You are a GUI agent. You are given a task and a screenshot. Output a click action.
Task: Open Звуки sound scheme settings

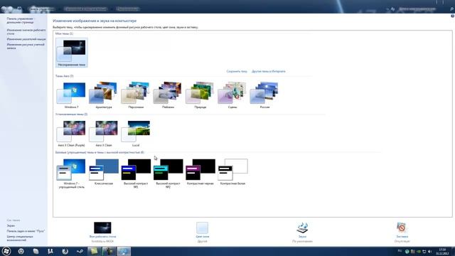302,232
